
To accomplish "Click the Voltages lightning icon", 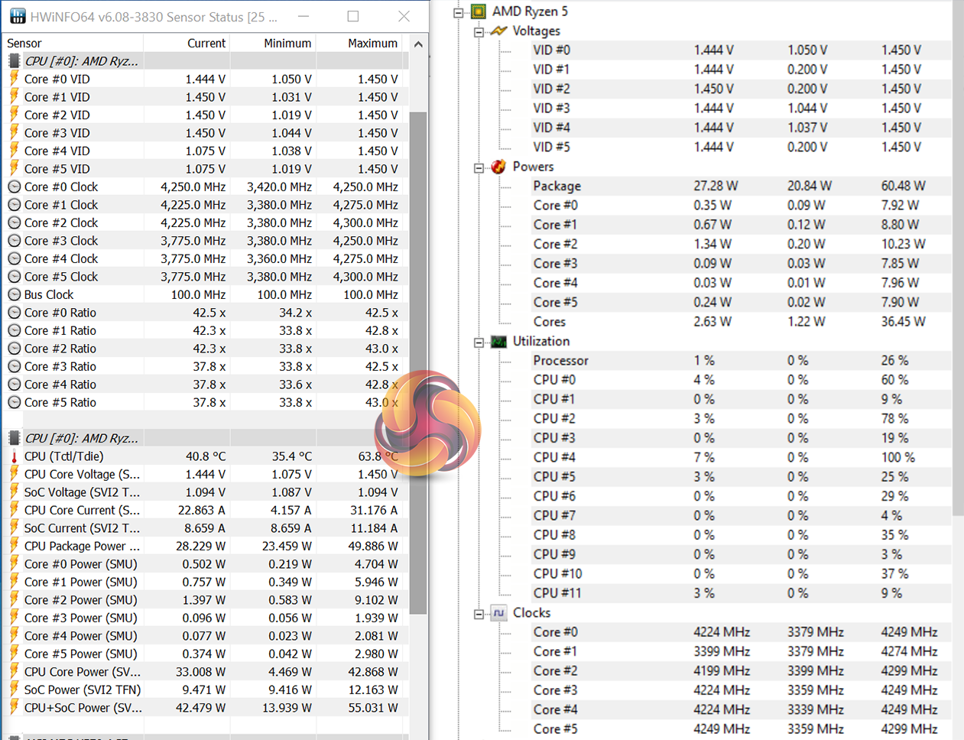I will click(x=498, y=31).
